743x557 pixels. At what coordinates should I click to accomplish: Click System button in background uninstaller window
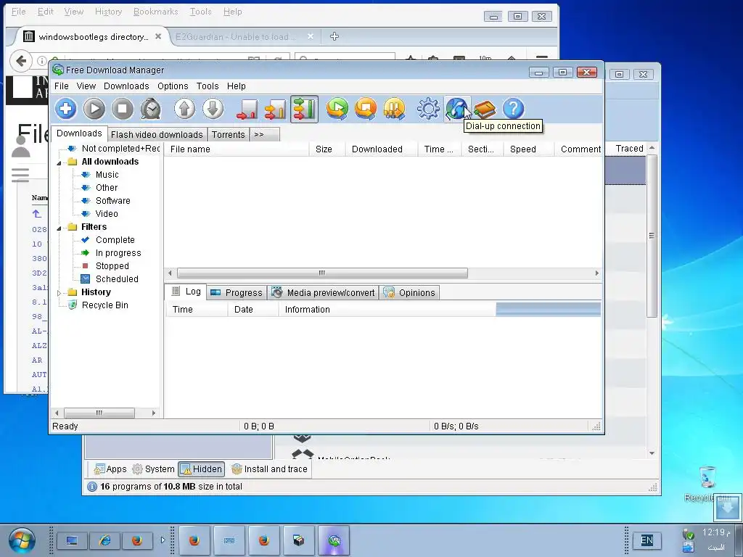pos(154,469)
